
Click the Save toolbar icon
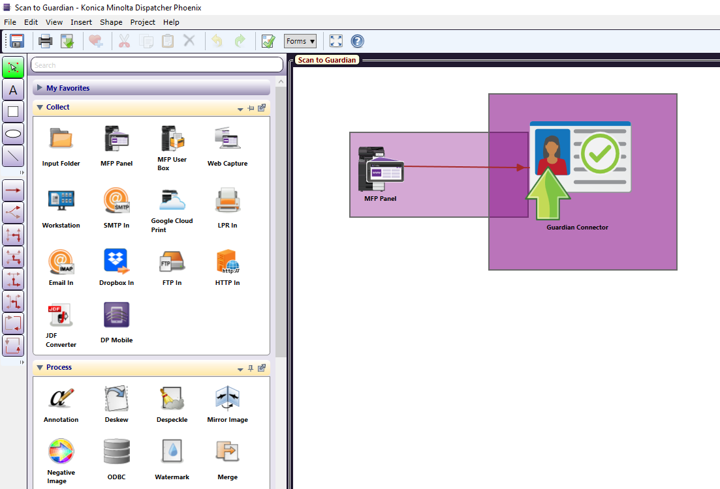17,41
